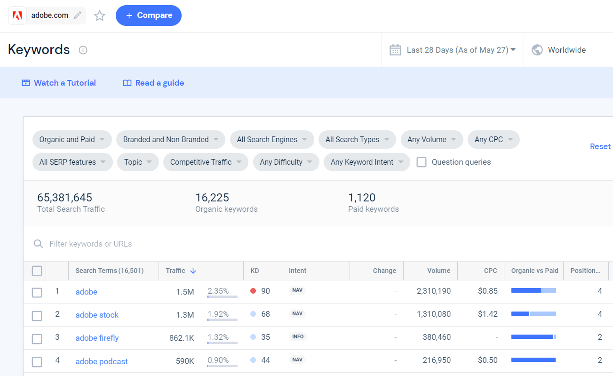Star the adobe.com project as favorite
613x376 pixels.
(x=99, y=15)
